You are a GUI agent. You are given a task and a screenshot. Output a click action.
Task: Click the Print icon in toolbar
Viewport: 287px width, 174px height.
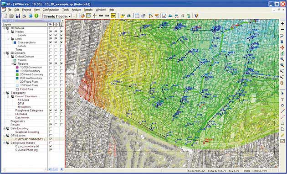point(24,16)
